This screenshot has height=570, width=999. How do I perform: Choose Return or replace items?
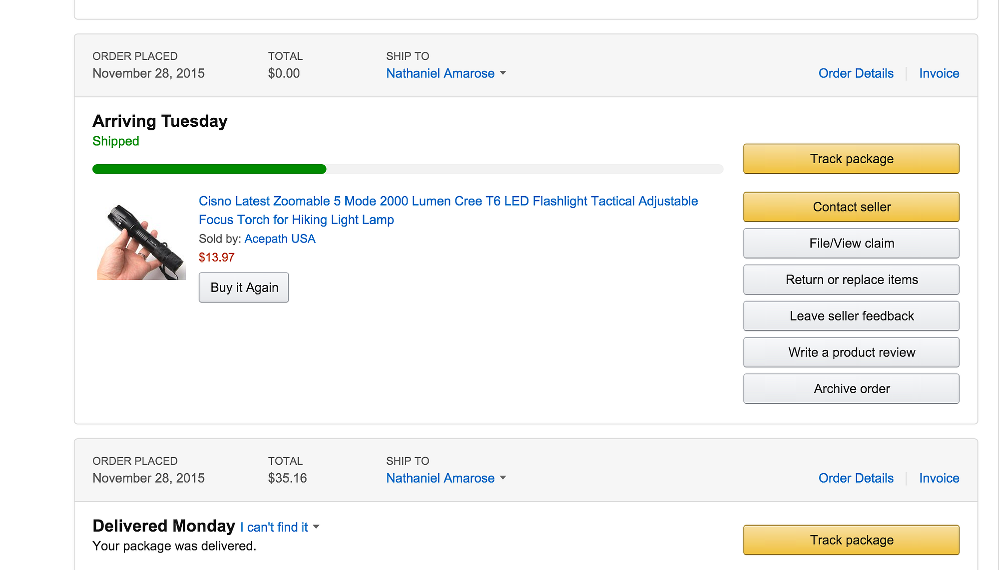pyautogui.click(x=851, y=280)
